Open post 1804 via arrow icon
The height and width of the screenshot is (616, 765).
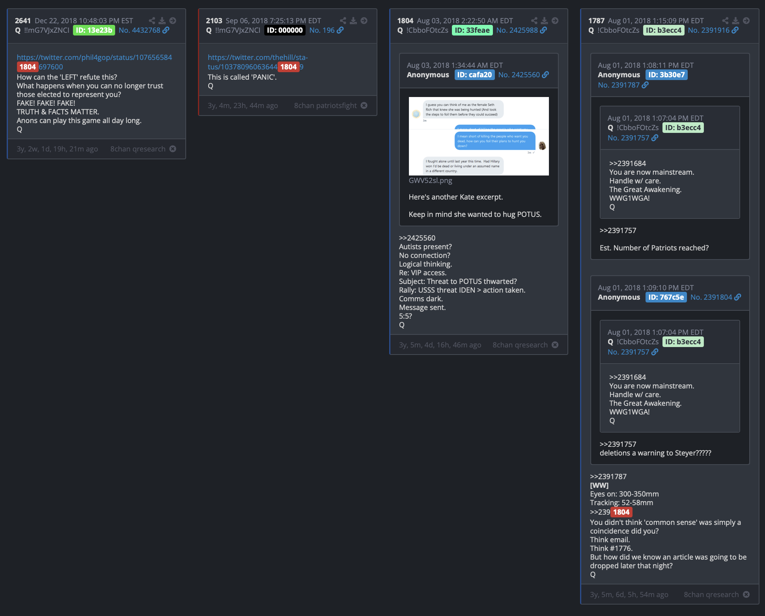555,21
